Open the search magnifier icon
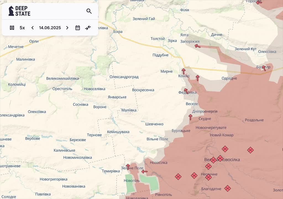 [89, 11]
